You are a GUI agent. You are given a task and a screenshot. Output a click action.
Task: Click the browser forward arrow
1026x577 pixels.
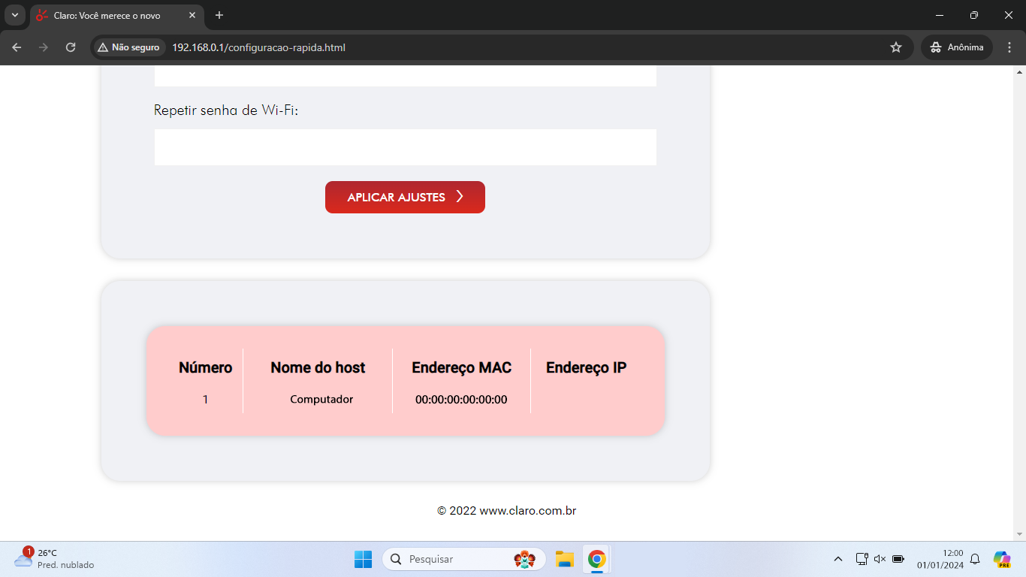click(x=44, y=47)
